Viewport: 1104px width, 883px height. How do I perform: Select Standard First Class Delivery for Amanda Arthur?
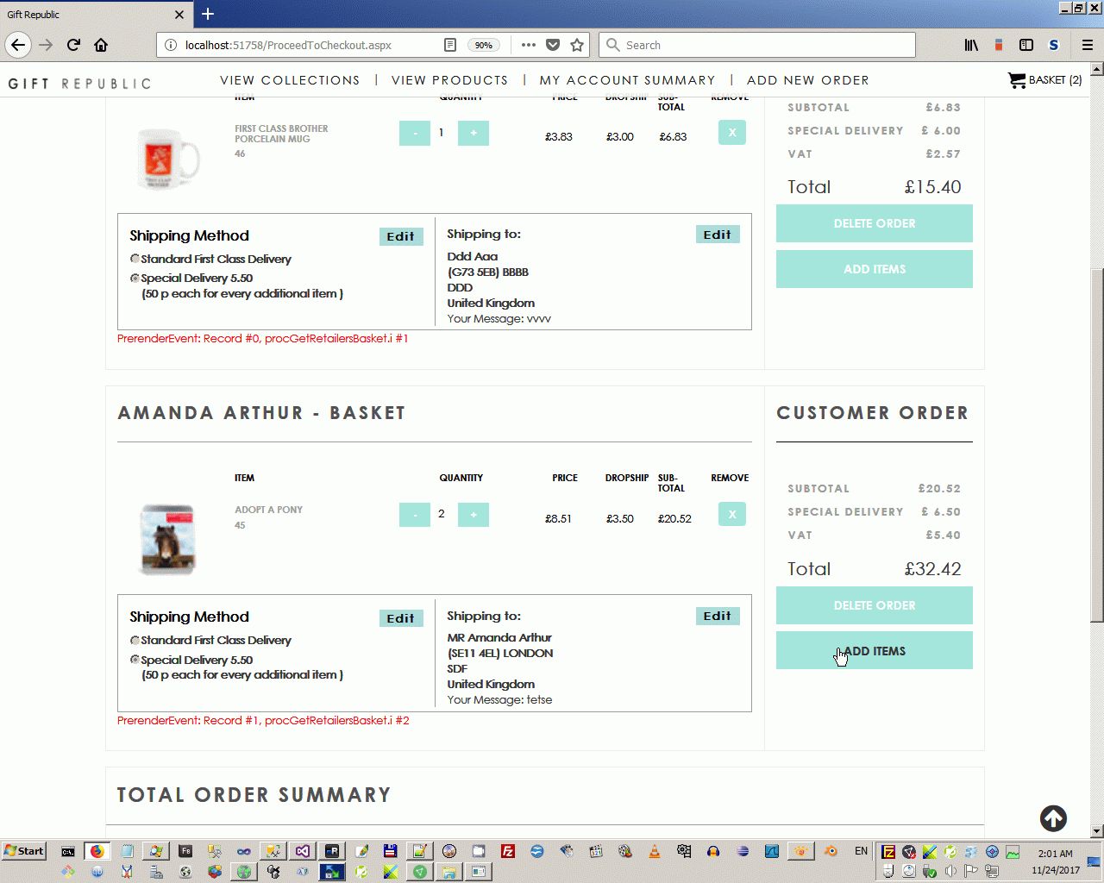click(x=135, y=641)
